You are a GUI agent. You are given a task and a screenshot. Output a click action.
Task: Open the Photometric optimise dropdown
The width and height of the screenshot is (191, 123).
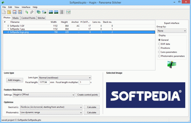(51, 113)
